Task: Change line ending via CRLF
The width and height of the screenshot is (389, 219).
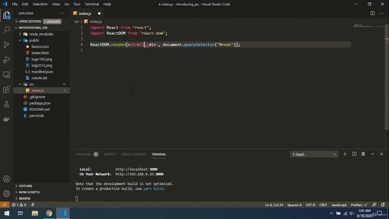Action: coord(323,205)
